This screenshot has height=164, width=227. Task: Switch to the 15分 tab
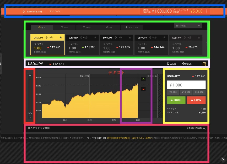(64, 27)
